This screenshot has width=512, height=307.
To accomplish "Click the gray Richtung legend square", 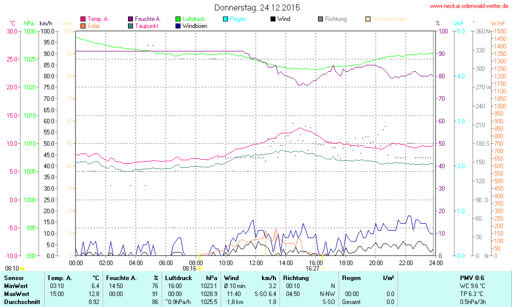I will (320, 19).
